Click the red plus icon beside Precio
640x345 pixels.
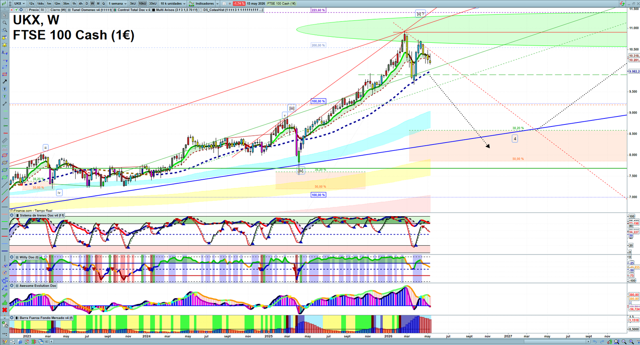click(12, 10)
